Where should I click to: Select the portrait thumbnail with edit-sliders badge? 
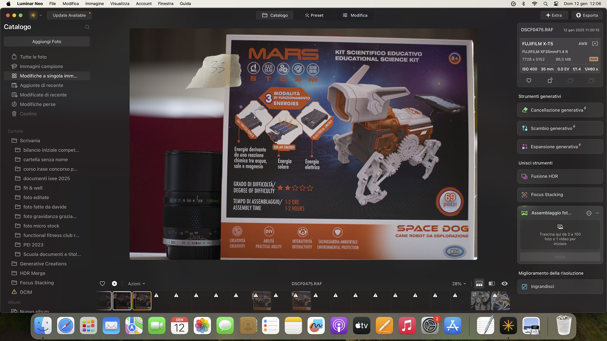pyautogui.click(x=480, y=301)
